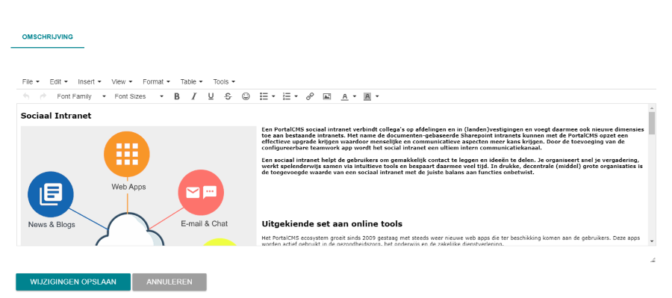Open the File menu
This screenshot has width=672, height=298.
click(31, 81)
